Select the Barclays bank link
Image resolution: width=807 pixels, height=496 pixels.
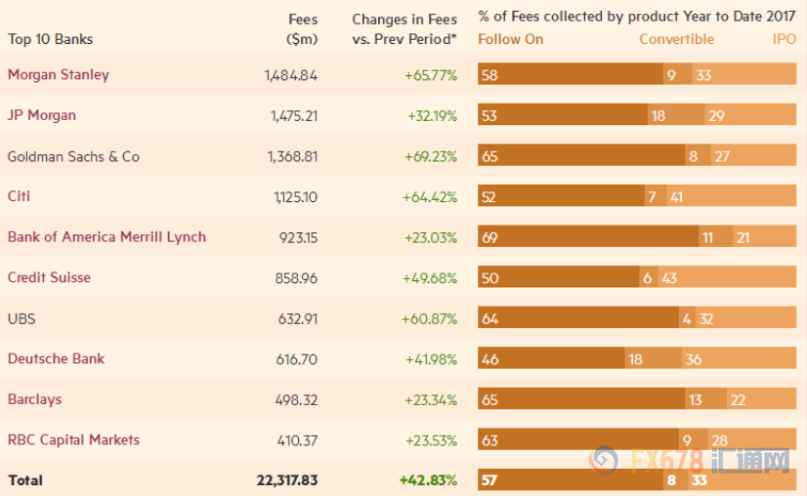(x=35, y=399)
